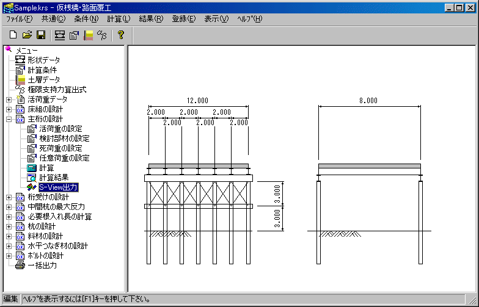Select the 土層データ tree label
The height and width of the screenshot is (307, 479).
point(44,79)
